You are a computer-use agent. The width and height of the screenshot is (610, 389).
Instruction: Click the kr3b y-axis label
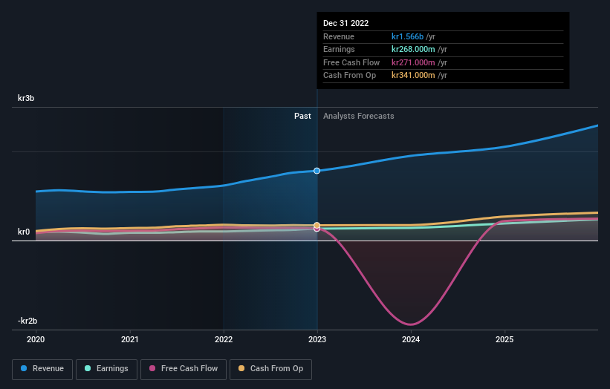click(26, 98)
